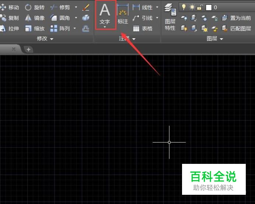
Task: Select the 移动 (Move) tool
Action: pos(10,7)
